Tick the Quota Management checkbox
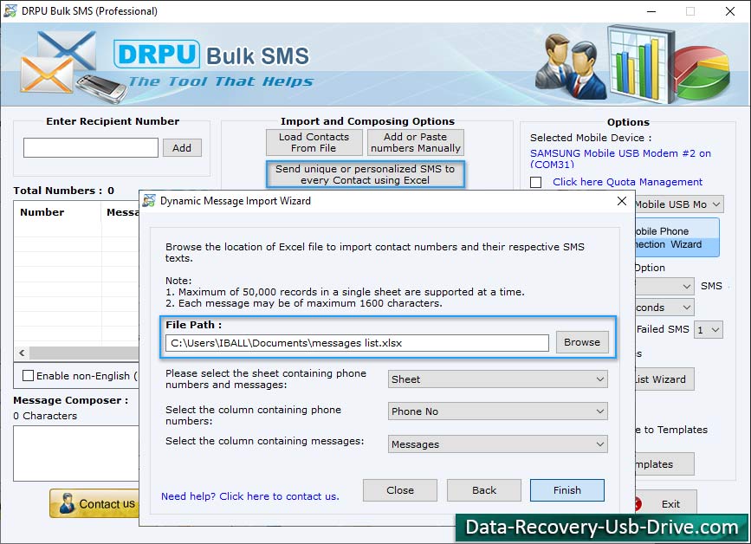The width and height of the screenshot is (751, 544). 536,183
